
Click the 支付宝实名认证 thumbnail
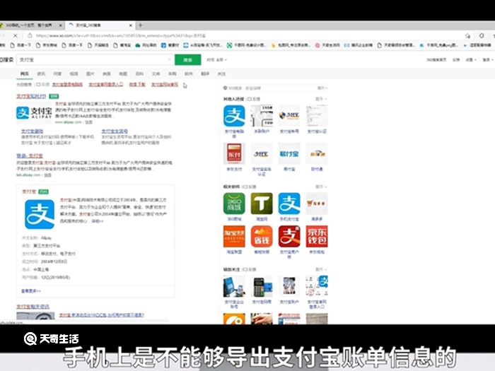point(262,153)
